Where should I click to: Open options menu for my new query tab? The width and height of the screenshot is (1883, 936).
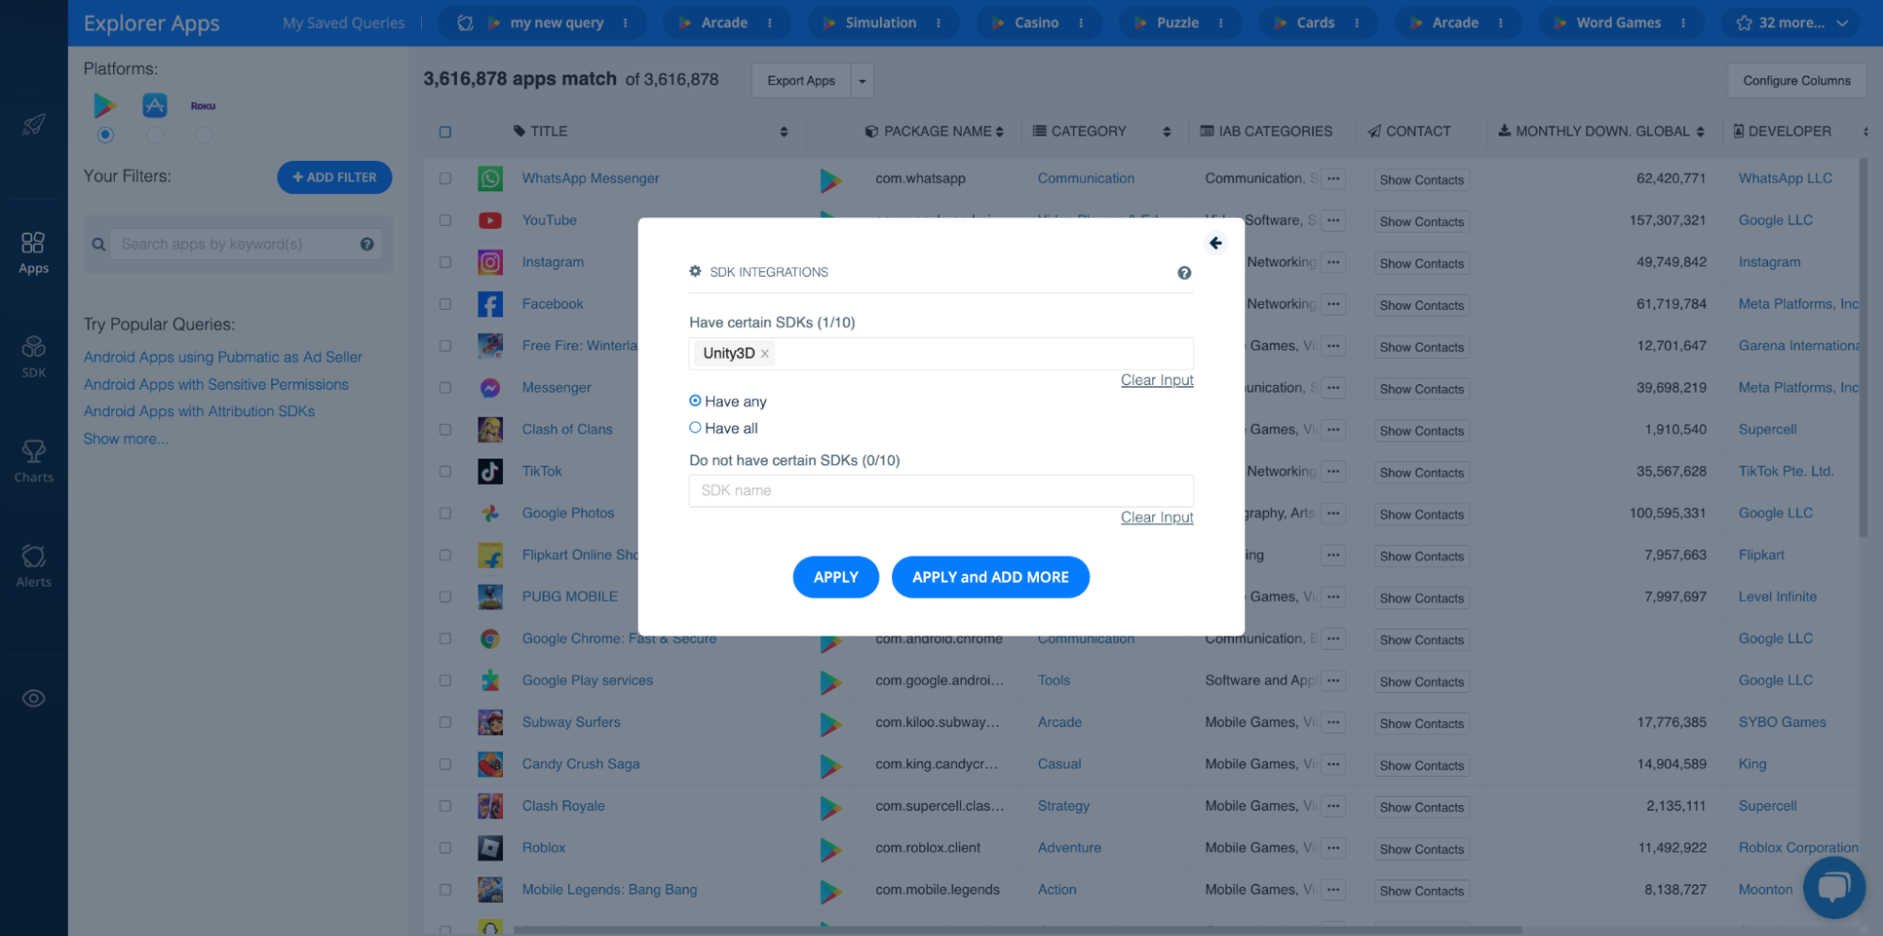(x=625, y=24)
